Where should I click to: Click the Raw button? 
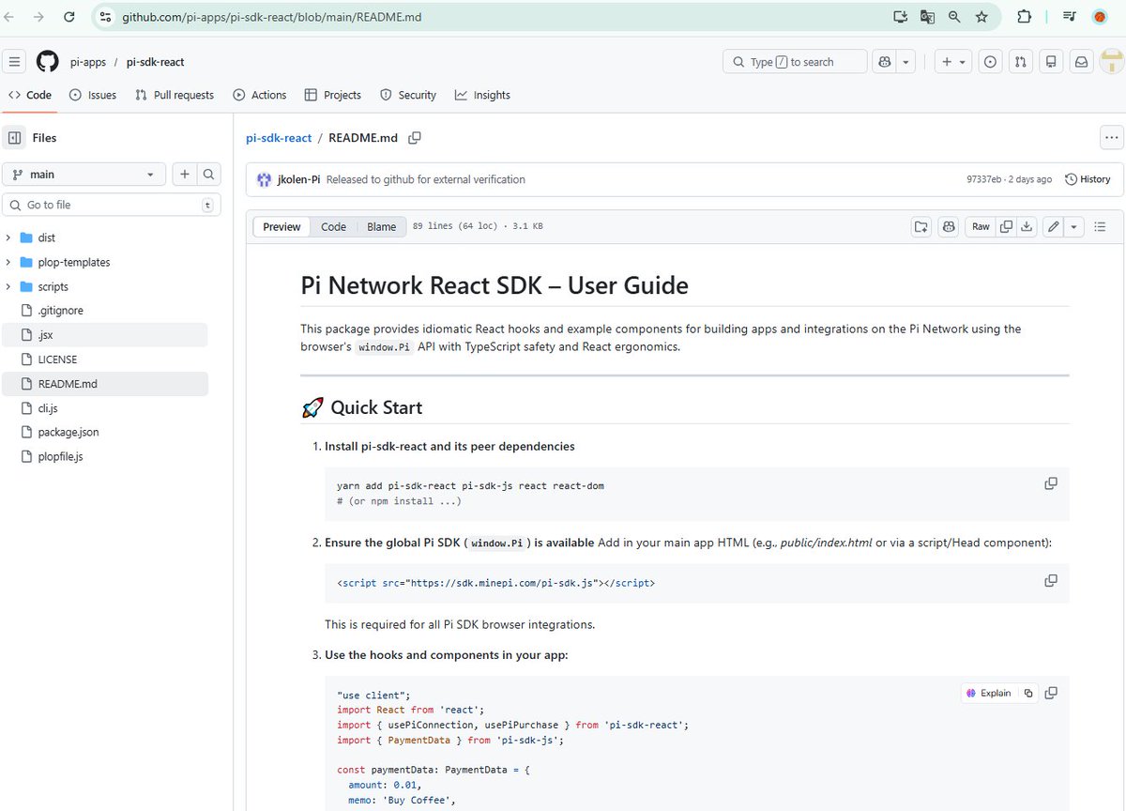click(981, 226)
